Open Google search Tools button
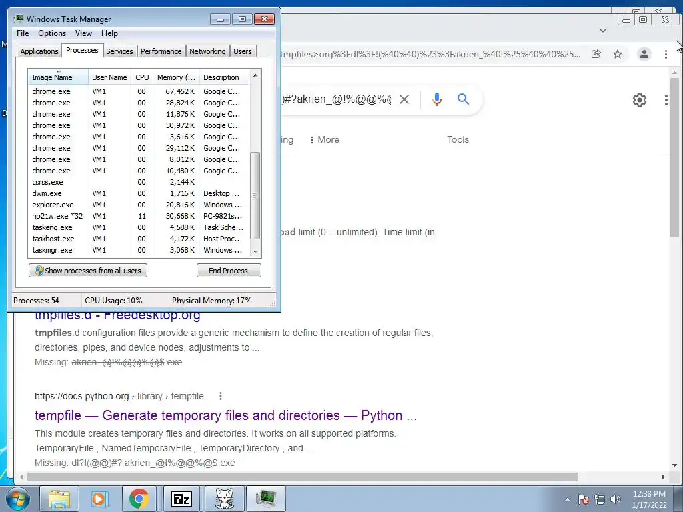 458,140
